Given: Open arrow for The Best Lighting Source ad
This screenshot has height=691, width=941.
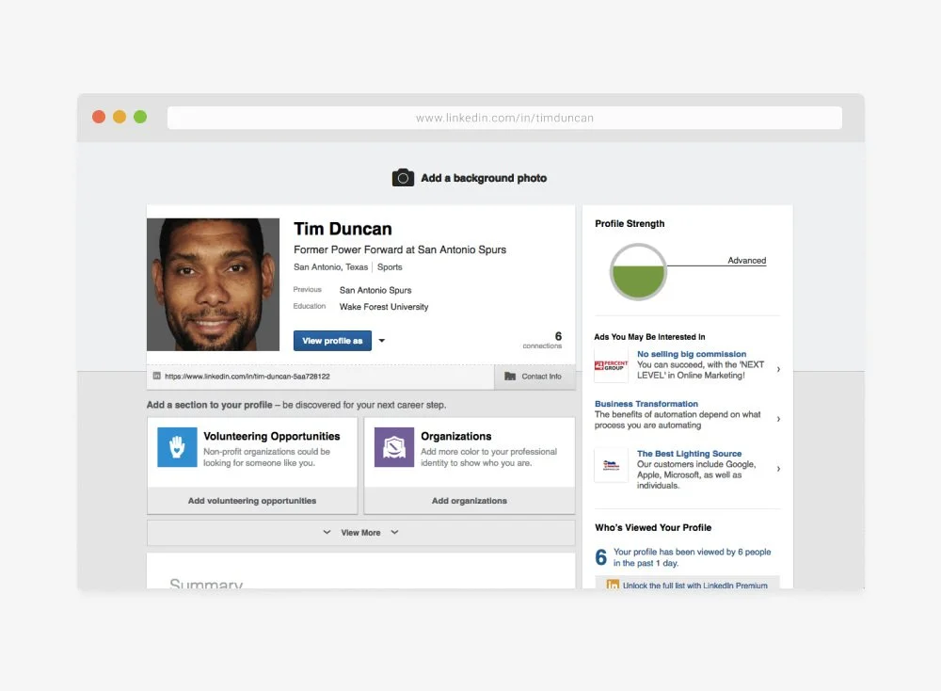Looking at the screenshot, I should [778, 469].
